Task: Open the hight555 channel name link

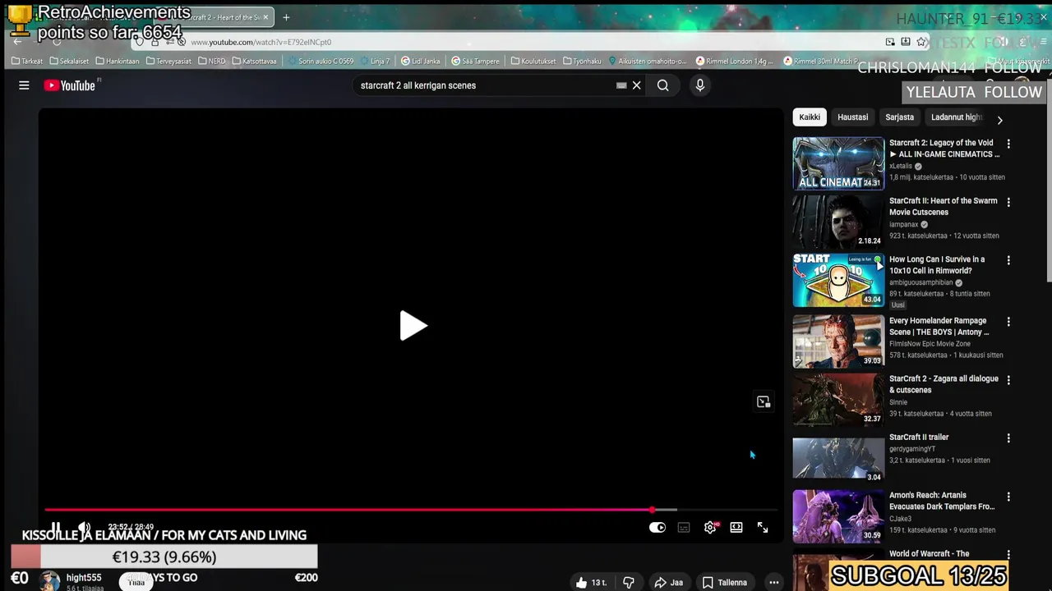Action: [84, 578]
